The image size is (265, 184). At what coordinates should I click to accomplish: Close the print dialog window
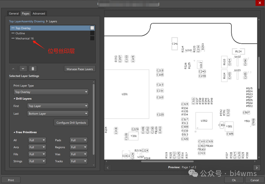(259, 3)
